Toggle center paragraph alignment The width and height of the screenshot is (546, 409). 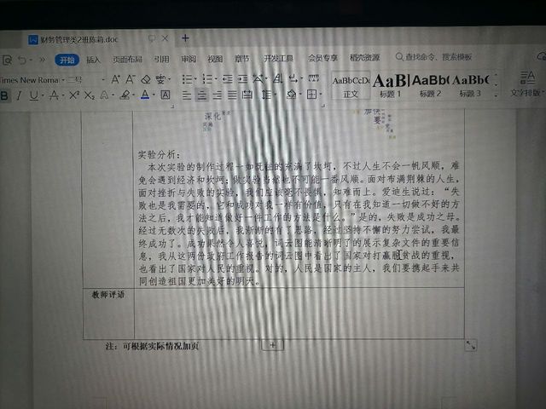[201, 95]
